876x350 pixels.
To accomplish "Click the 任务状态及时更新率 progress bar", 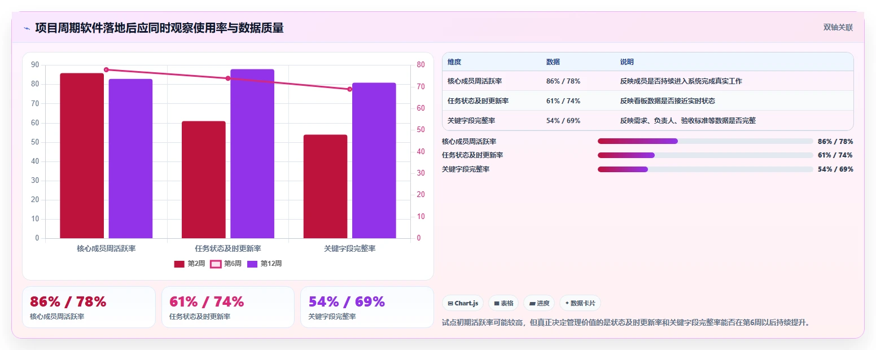I will [x=705, y=155].
